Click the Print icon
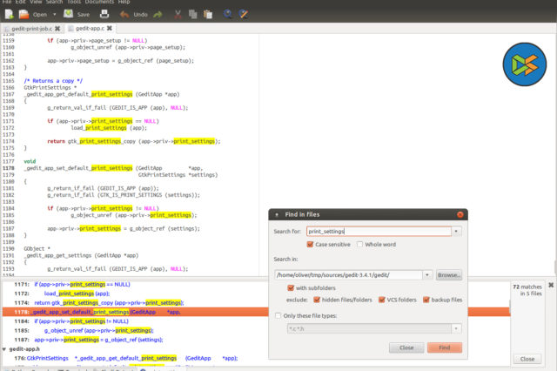Viewport: 557px width, 371px height. pyautogui.click(x=104, y=15)
